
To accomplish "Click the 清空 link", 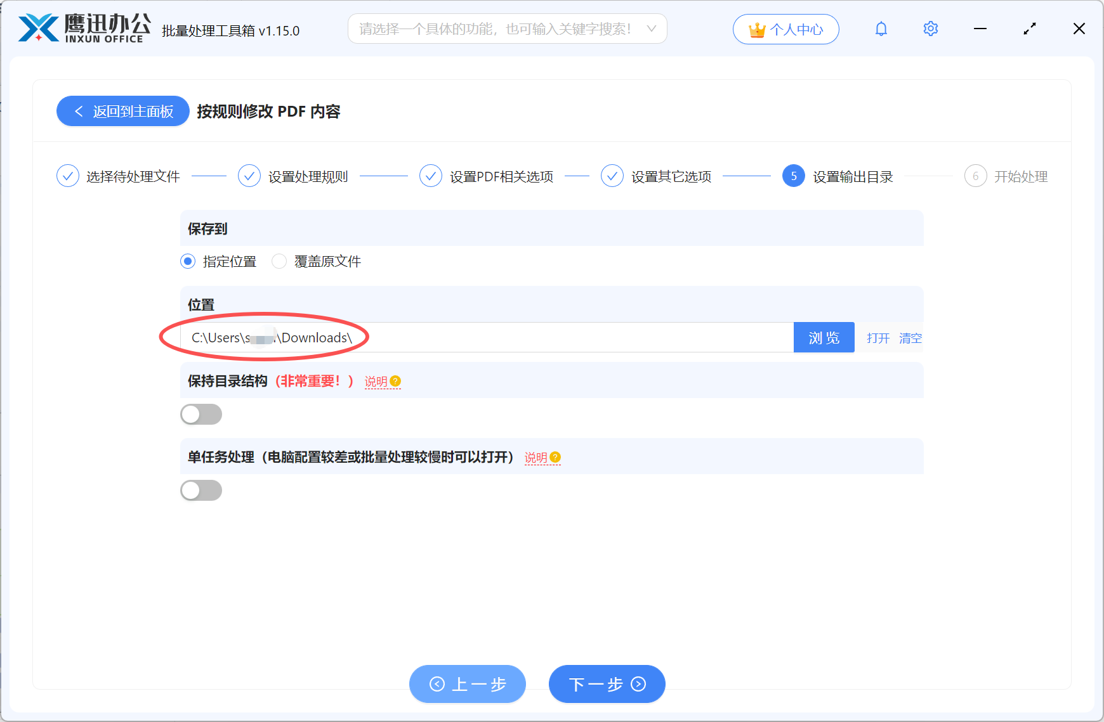I will (x=910, y=338).
